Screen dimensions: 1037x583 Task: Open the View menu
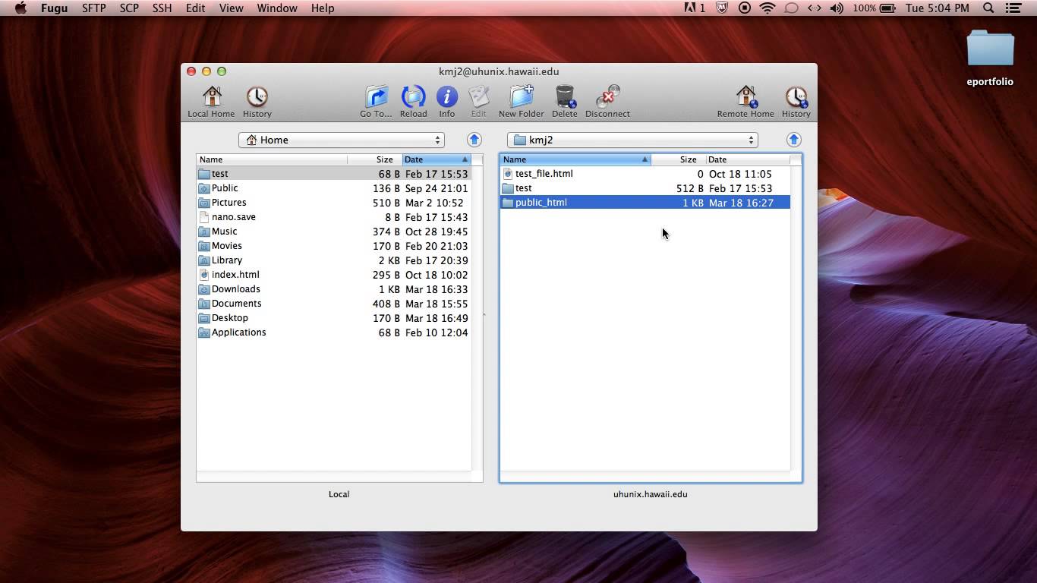point(231,8)
